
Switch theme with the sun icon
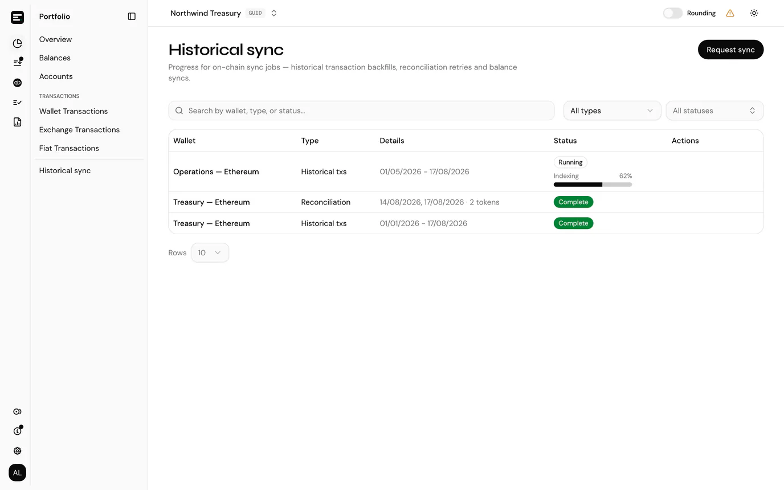click(754, 13)
